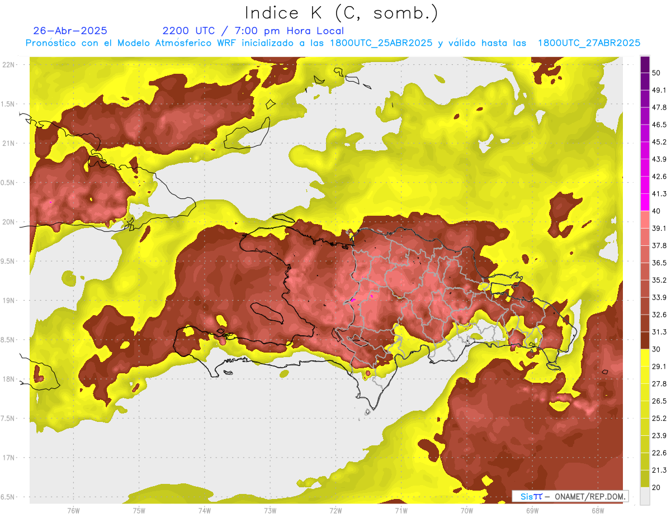Viewport: 671px width, 518px height.
Task: Click the '73W' longitude label
Action: pos(270,511)
